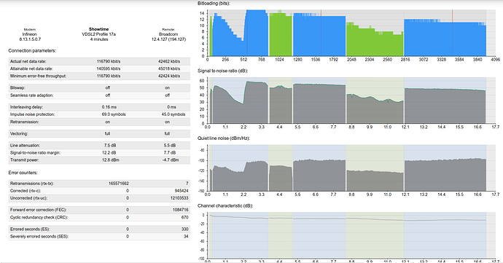The height and width of the screenshot is (263, 503).
Task: Click the "Infineon" modem name
Action: (x=29, y=34)
